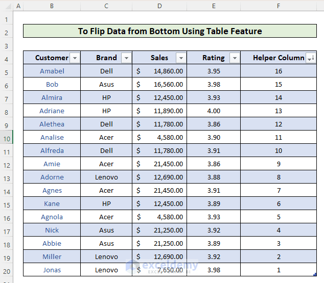Select column B header
This screenshot has width=324, height=283.
click(x=52, y=6)
